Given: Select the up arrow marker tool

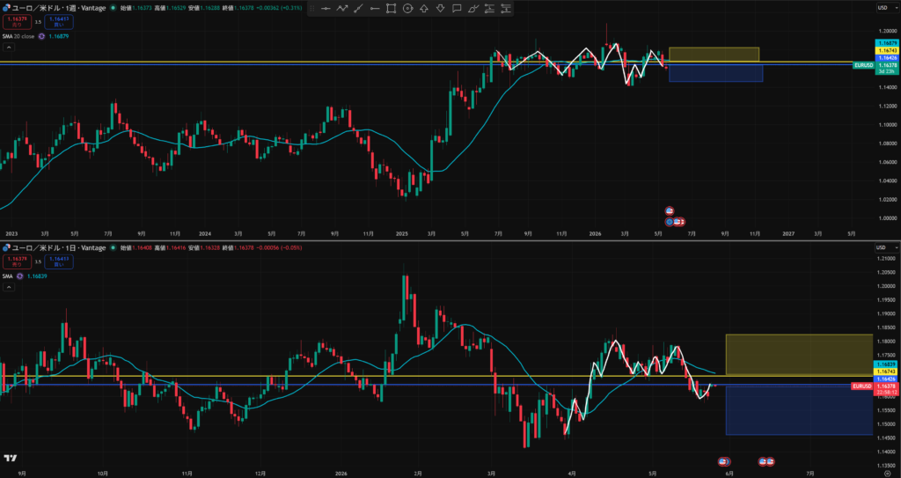Looking at the screenshot, I should pyautogui.click(x=424, y=9).
